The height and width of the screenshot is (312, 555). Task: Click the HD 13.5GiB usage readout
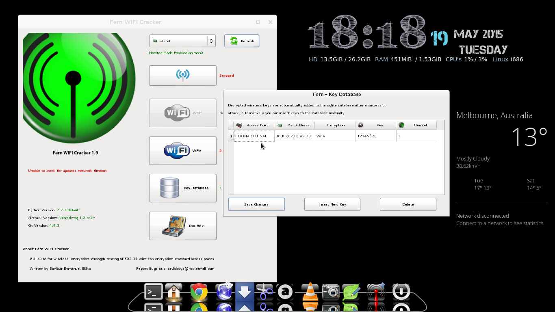point(340,59)
